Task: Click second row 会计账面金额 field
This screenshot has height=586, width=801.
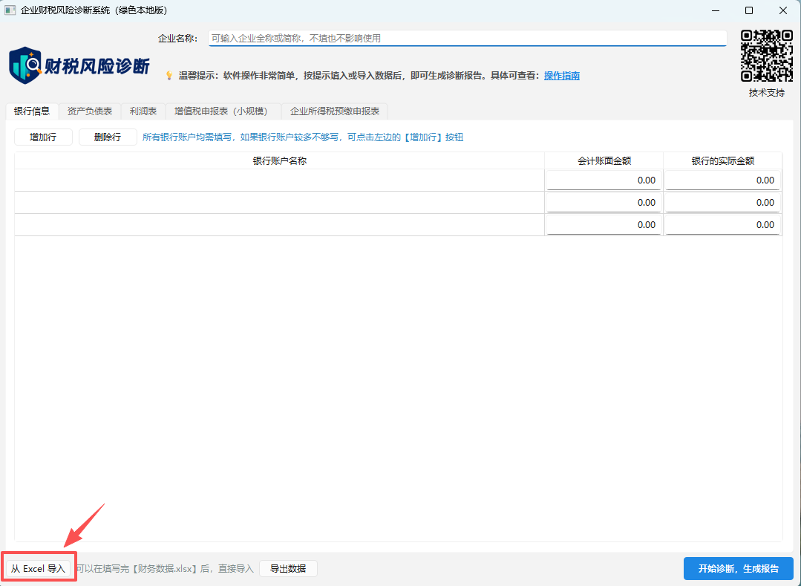Action: pos(604,203)
